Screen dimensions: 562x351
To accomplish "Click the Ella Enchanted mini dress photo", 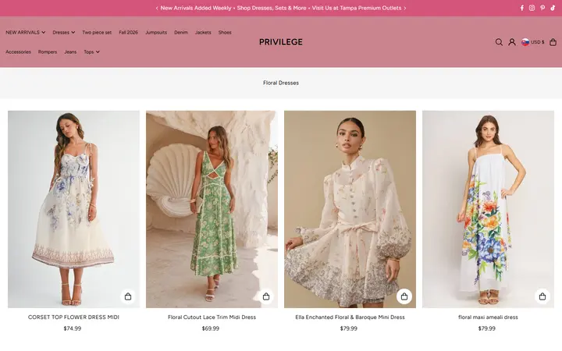I will click(350, 209).
